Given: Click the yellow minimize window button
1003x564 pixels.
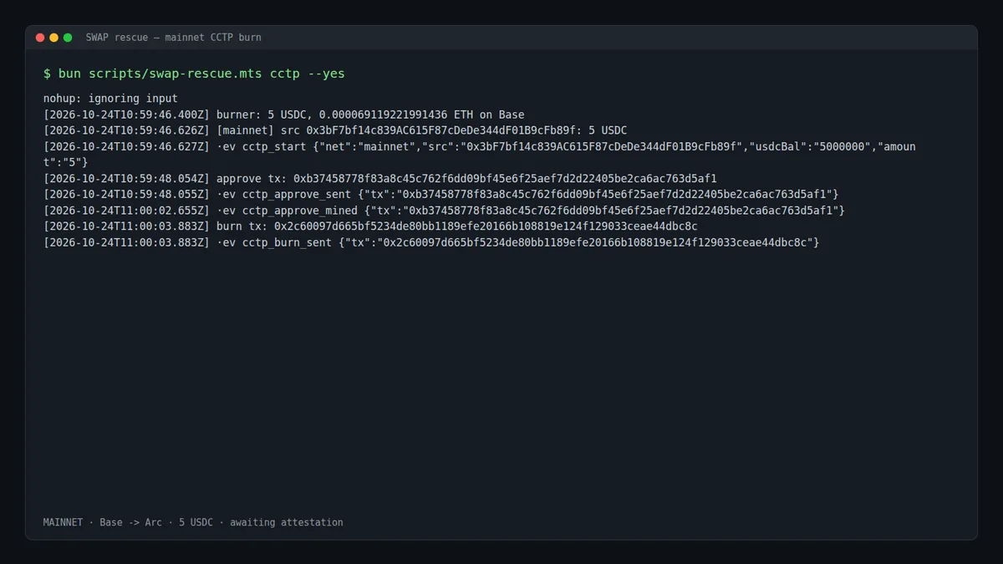Looking at the screenshot, I should (53, 38).
